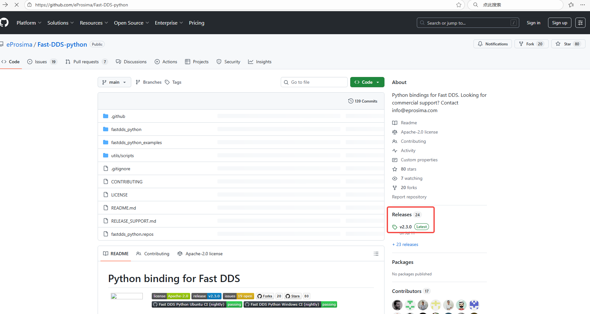Open the + 23 releases link
Viewport: 590px width, 314px height.
click(405, 244)
